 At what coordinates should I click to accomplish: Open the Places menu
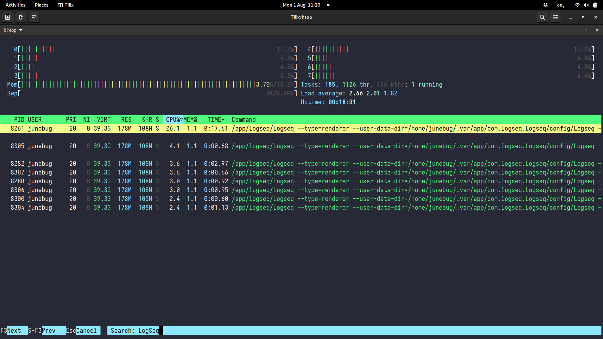(x=41, y=5)
